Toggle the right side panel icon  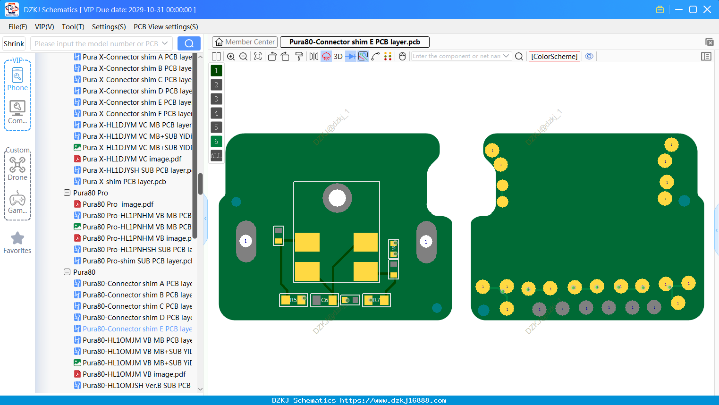[706, 56]
